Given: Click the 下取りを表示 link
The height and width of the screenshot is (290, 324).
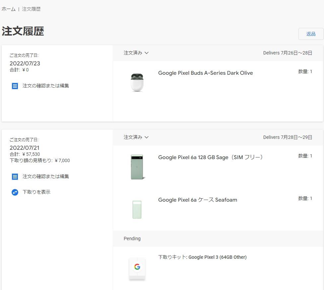Looking at the screenshot, I should click(36, 192).
